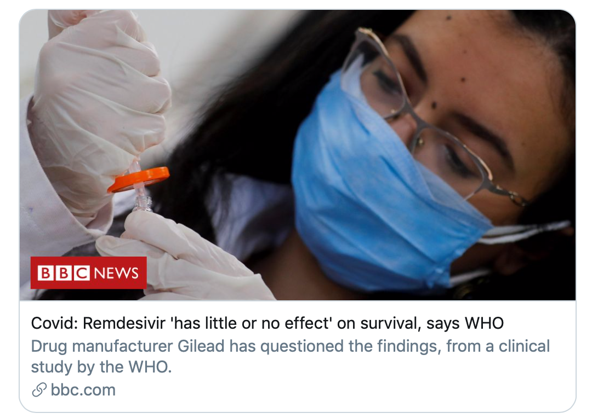Click the first 'B' block in BBC logo
The height and width of the screenshot is (419, 592).
(x=45, y=273)
